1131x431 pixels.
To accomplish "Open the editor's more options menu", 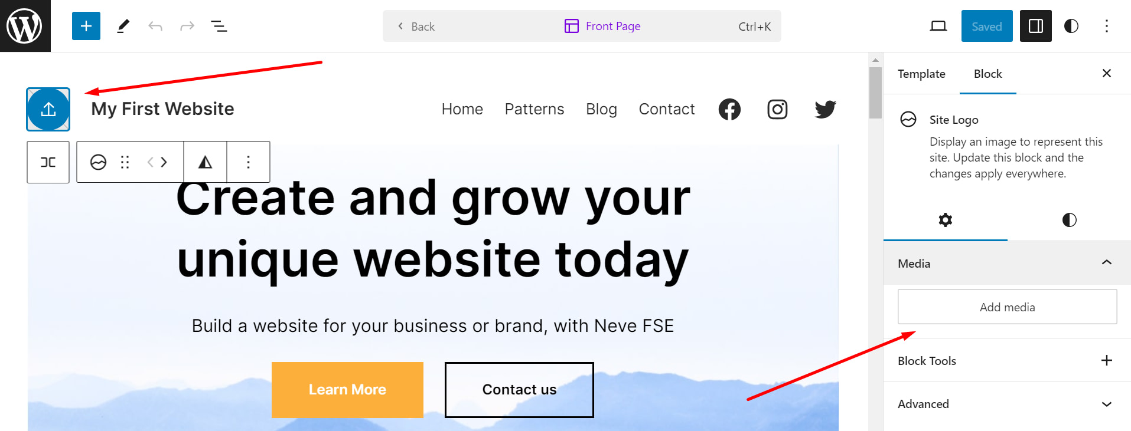I will tap(1106, 26).
